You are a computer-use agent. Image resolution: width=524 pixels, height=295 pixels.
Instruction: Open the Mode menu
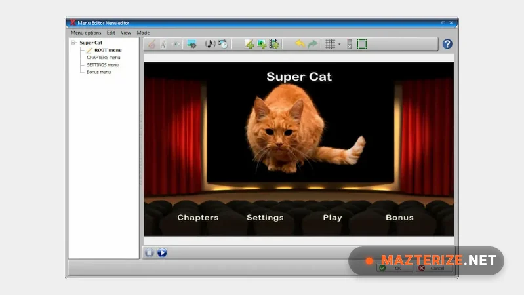pos(143,33)
